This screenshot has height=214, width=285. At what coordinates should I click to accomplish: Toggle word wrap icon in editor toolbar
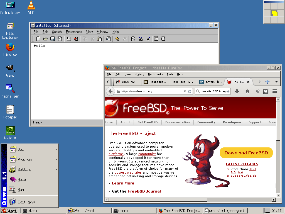point(156,39)
